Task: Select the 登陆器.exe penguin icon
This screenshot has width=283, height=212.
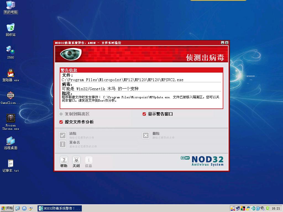Action: coord(11,75)
